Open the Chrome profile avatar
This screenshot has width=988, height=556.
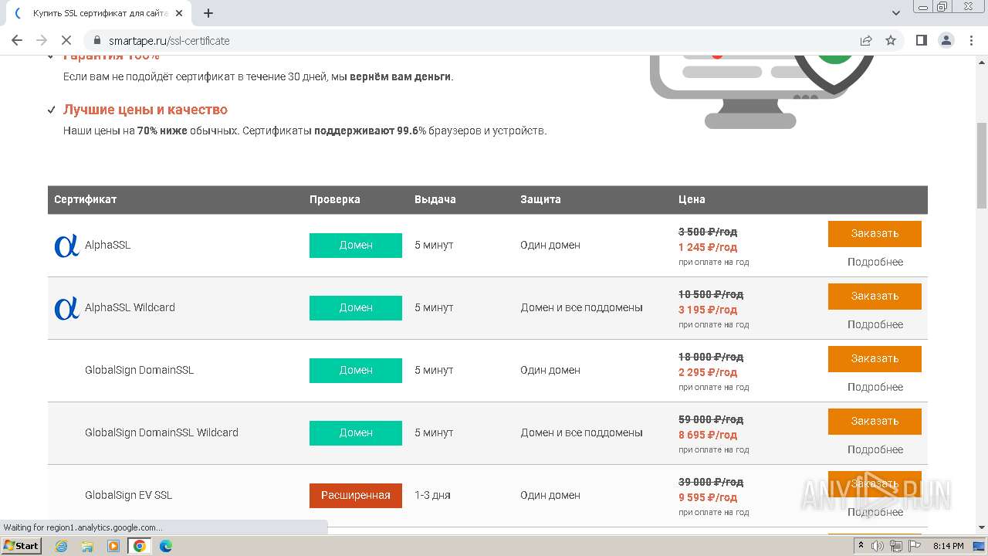tap(946, 40)
